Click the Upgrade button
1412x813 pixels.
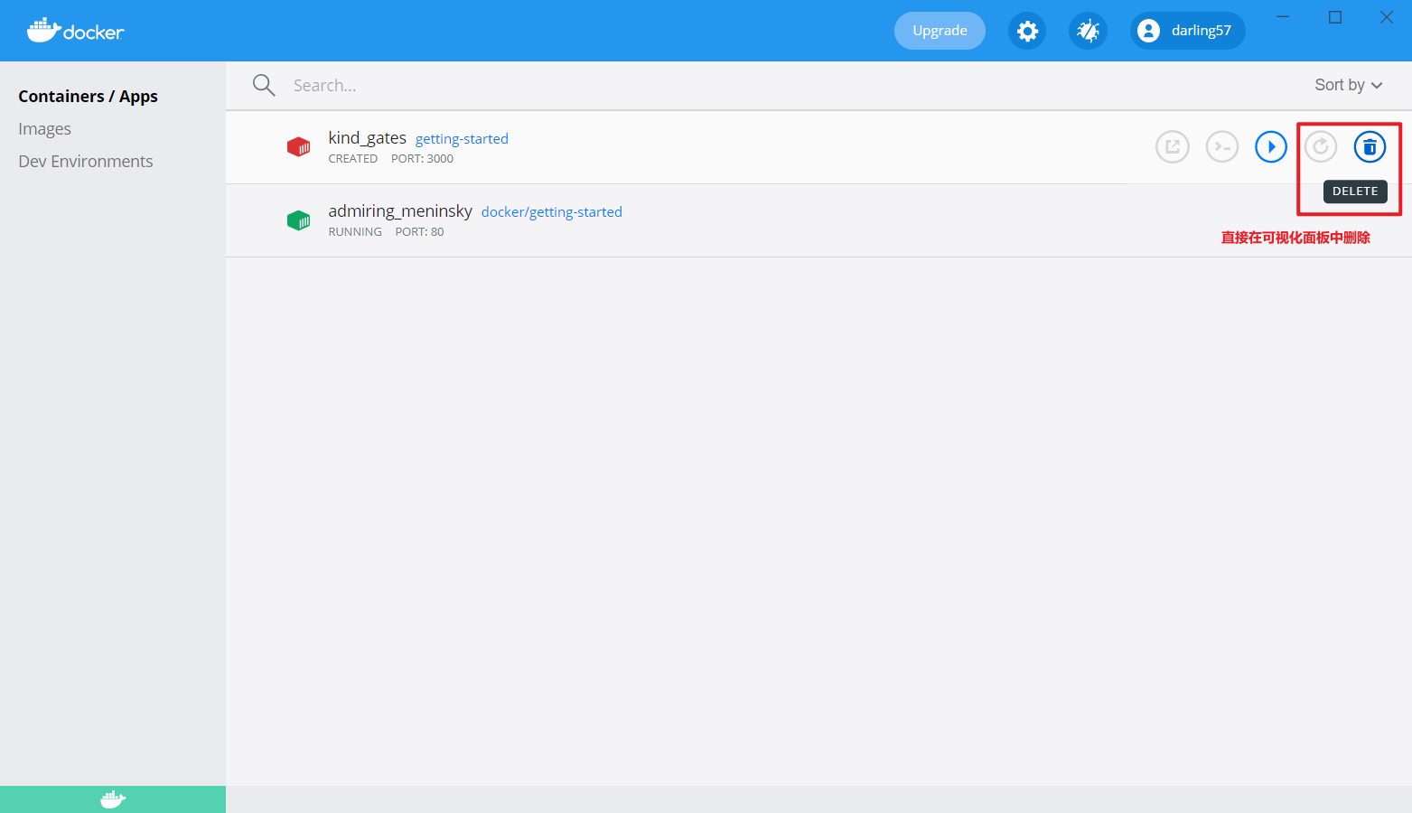tap(940, 31)
